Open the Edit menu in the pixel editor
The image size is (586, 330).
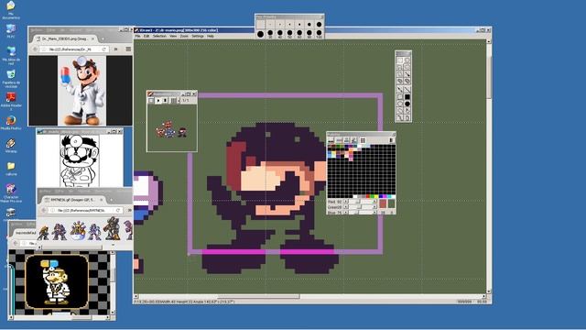(x=146, y=37)
